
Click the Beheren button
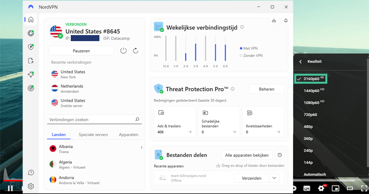[x=267, y=89]
